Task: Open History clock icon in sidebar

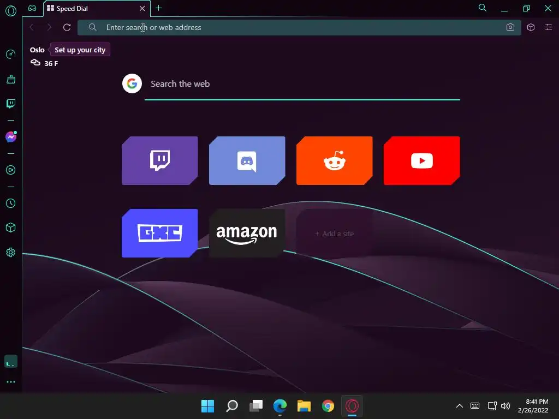Action: point(11,203)
